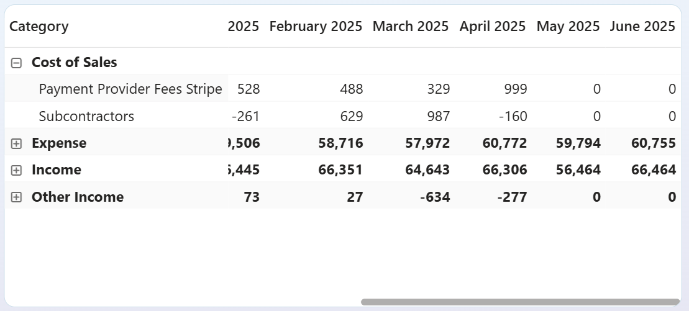Collapse the Cost of Sales group
Screen dimensions: 689x311
coord(17,63)
